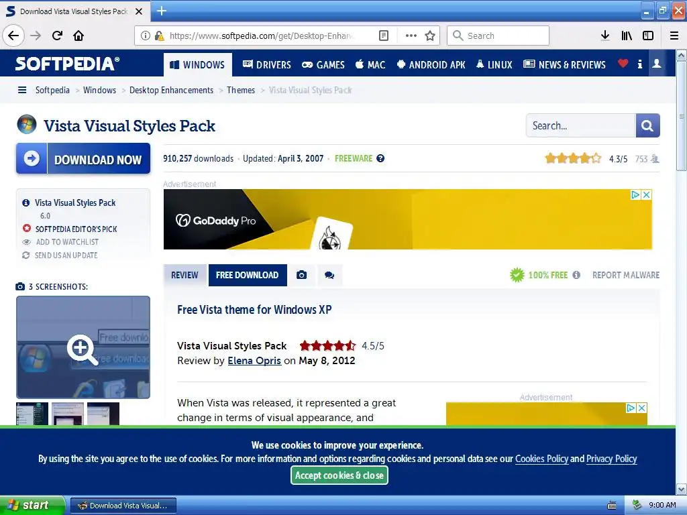The image size is (687, 515).
Task: Rate using the yellow star rating
Action: [x=573, y=158]
